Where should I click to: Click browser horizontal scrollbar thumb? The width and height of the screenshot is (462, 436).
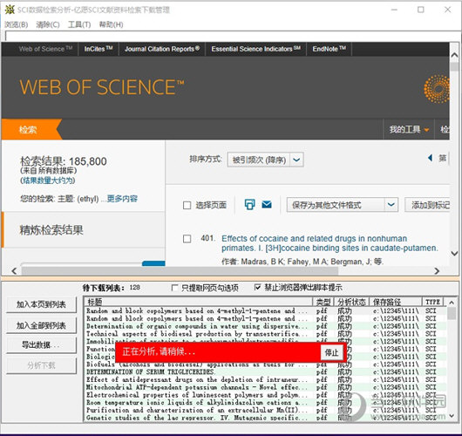180,270
